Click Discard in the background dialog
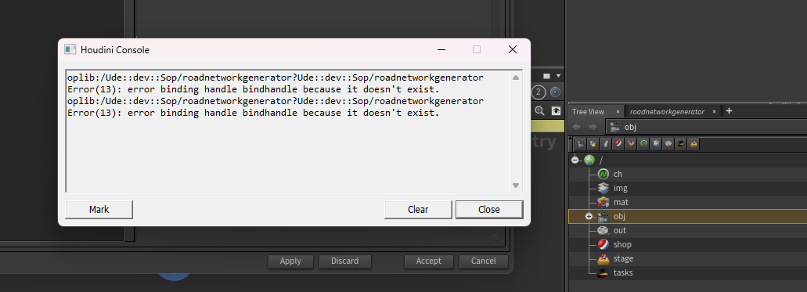Image resolution: width=807 pixels, height=292 pixels. point(345,261)
